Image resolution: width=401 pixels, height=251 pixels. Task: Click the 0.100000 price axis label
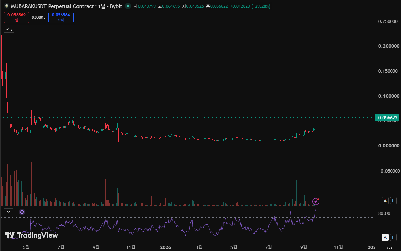pos(389,96)
